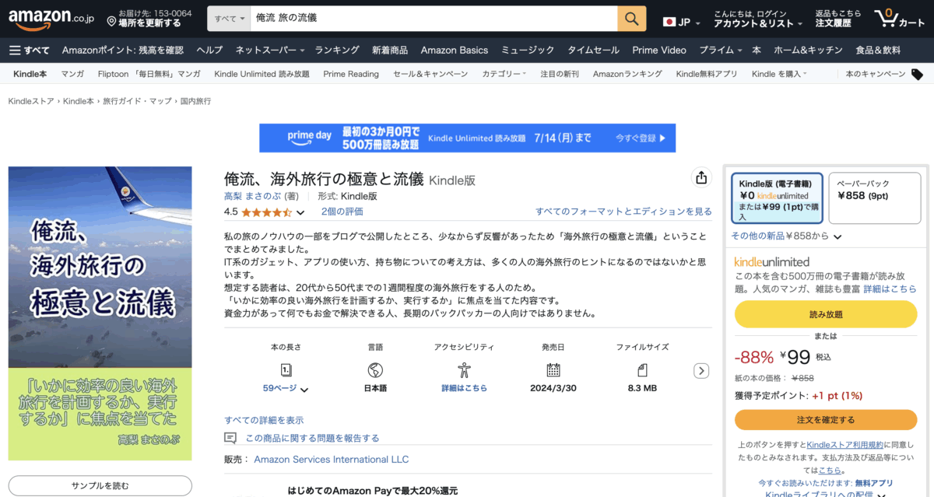Click the share icon beside the title
Screen dimensions: 934x497
(x=701, y=177)
